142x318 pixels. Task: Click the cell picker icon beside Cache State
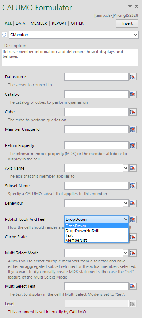(133, 237)
